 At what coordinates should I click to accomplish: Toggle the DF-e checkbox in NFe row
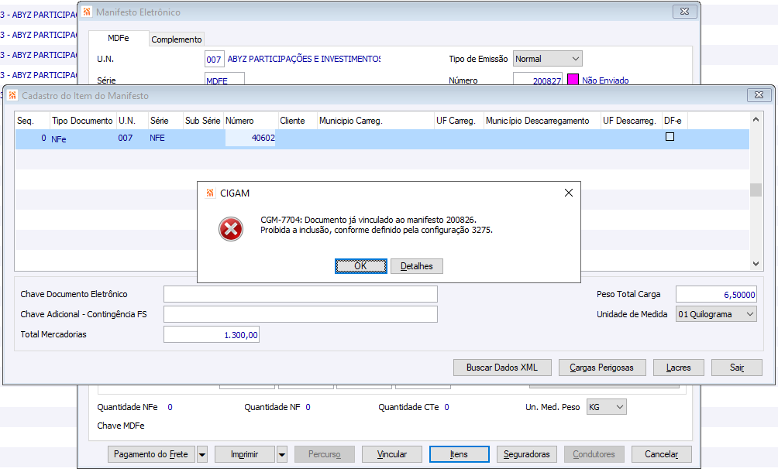[x=670, y=137]
